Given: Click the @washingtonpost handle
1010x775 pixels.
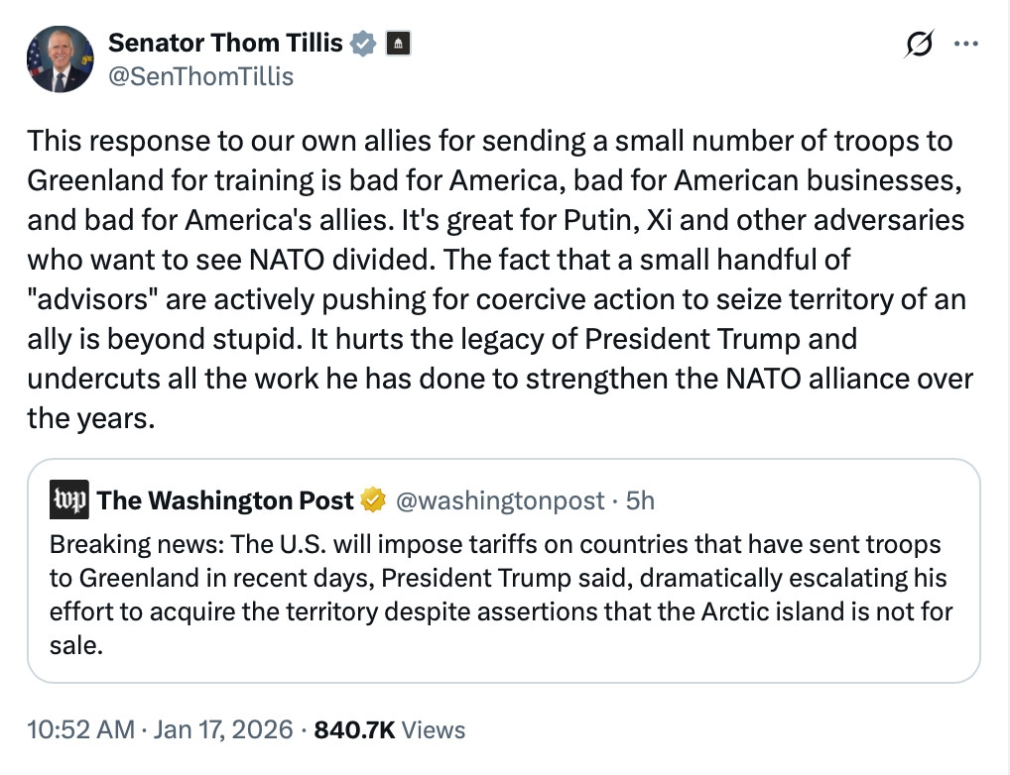Looking at the screenshot, I should [x=499, y=500].
